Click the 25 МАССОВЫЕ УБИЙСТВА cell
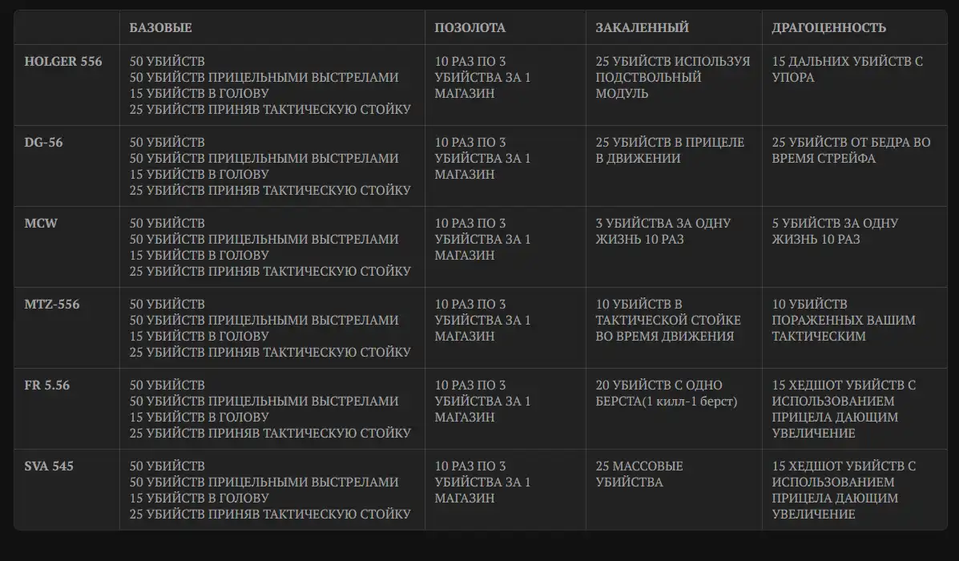 point(639,474)
